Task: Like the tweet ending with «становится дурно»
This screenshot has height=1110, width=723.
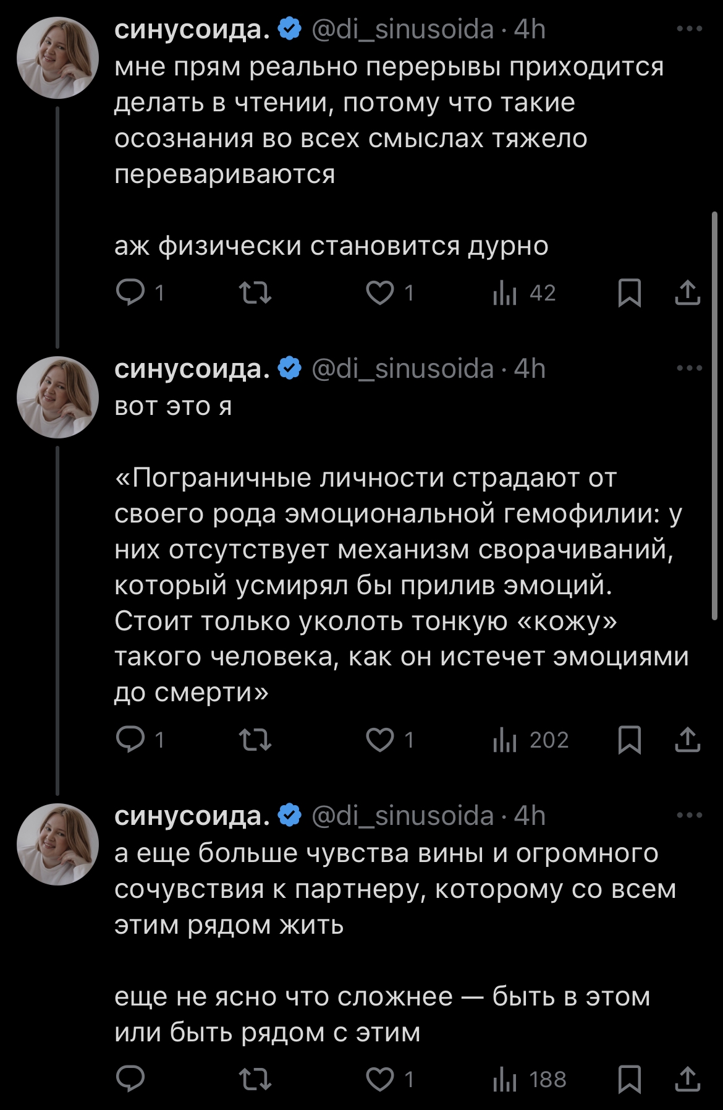Action: tap(380, 292)
